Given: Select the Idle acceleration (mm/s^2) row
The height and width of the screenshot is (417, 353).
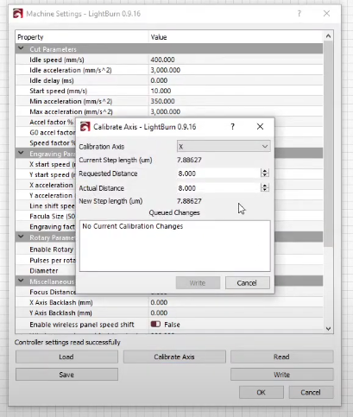Looking at the screenshot, I should coord(169,70).
